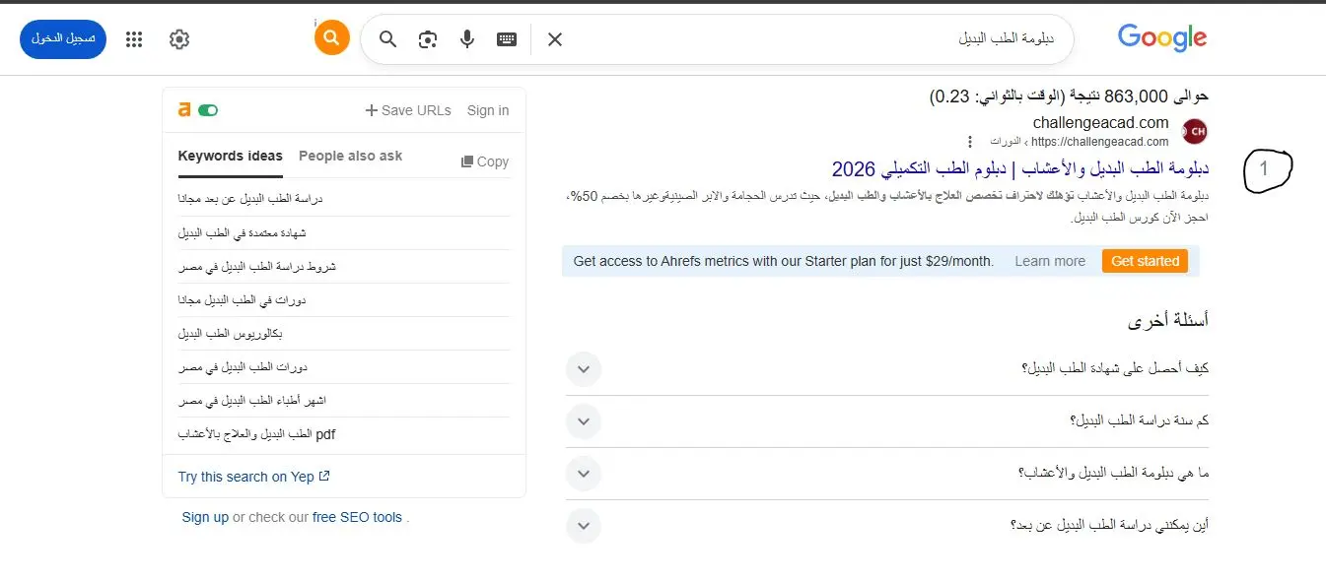This screenshot has height=580, width=1326.
Task: Start voice search with microphone icon
Action: pyautogui.click(x=467, y=39)
